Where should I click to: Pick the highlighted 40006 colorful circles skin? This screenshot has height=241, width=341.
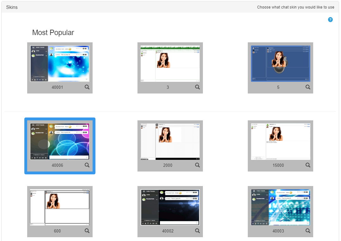coord(60,142)
